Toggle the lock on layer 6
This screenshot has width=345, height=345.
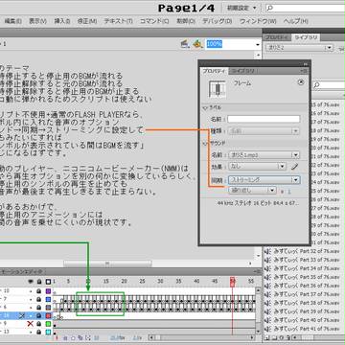(39, 308)
